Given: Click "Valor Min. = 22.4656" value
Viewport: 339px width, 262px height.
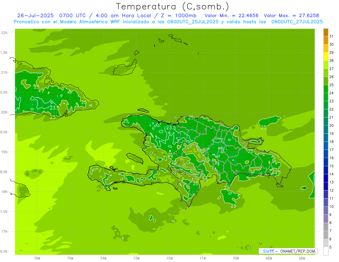Looking at the screenshot, I should coord(231,16).
